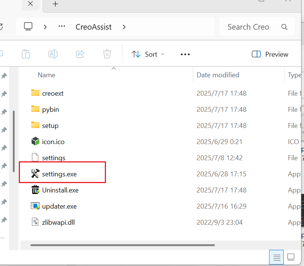304x266 pixels.
Task: Select the icon.ico cube icon
Action: click(35, 141)
